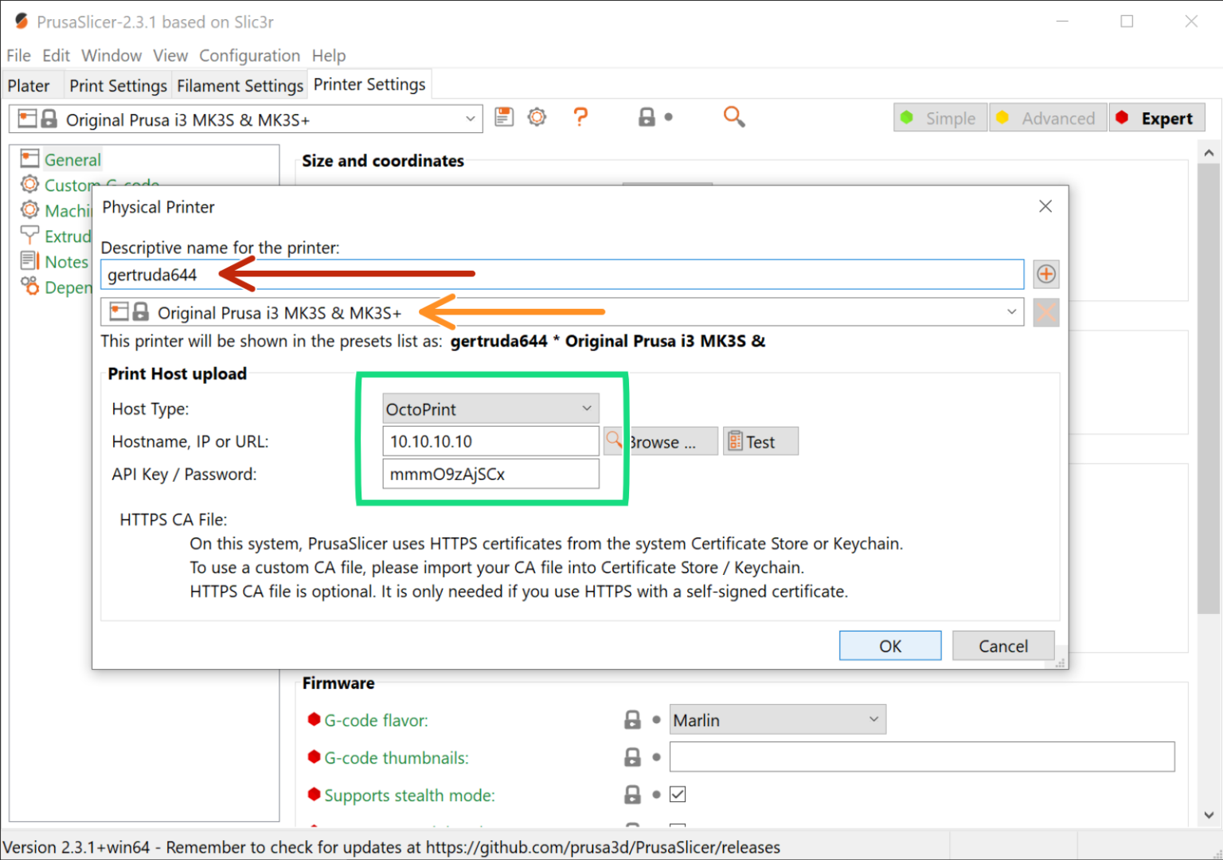Screen dimensions: 1223x860
Task: Open the search magnifier in the toolbar
Action: [733, 116]
